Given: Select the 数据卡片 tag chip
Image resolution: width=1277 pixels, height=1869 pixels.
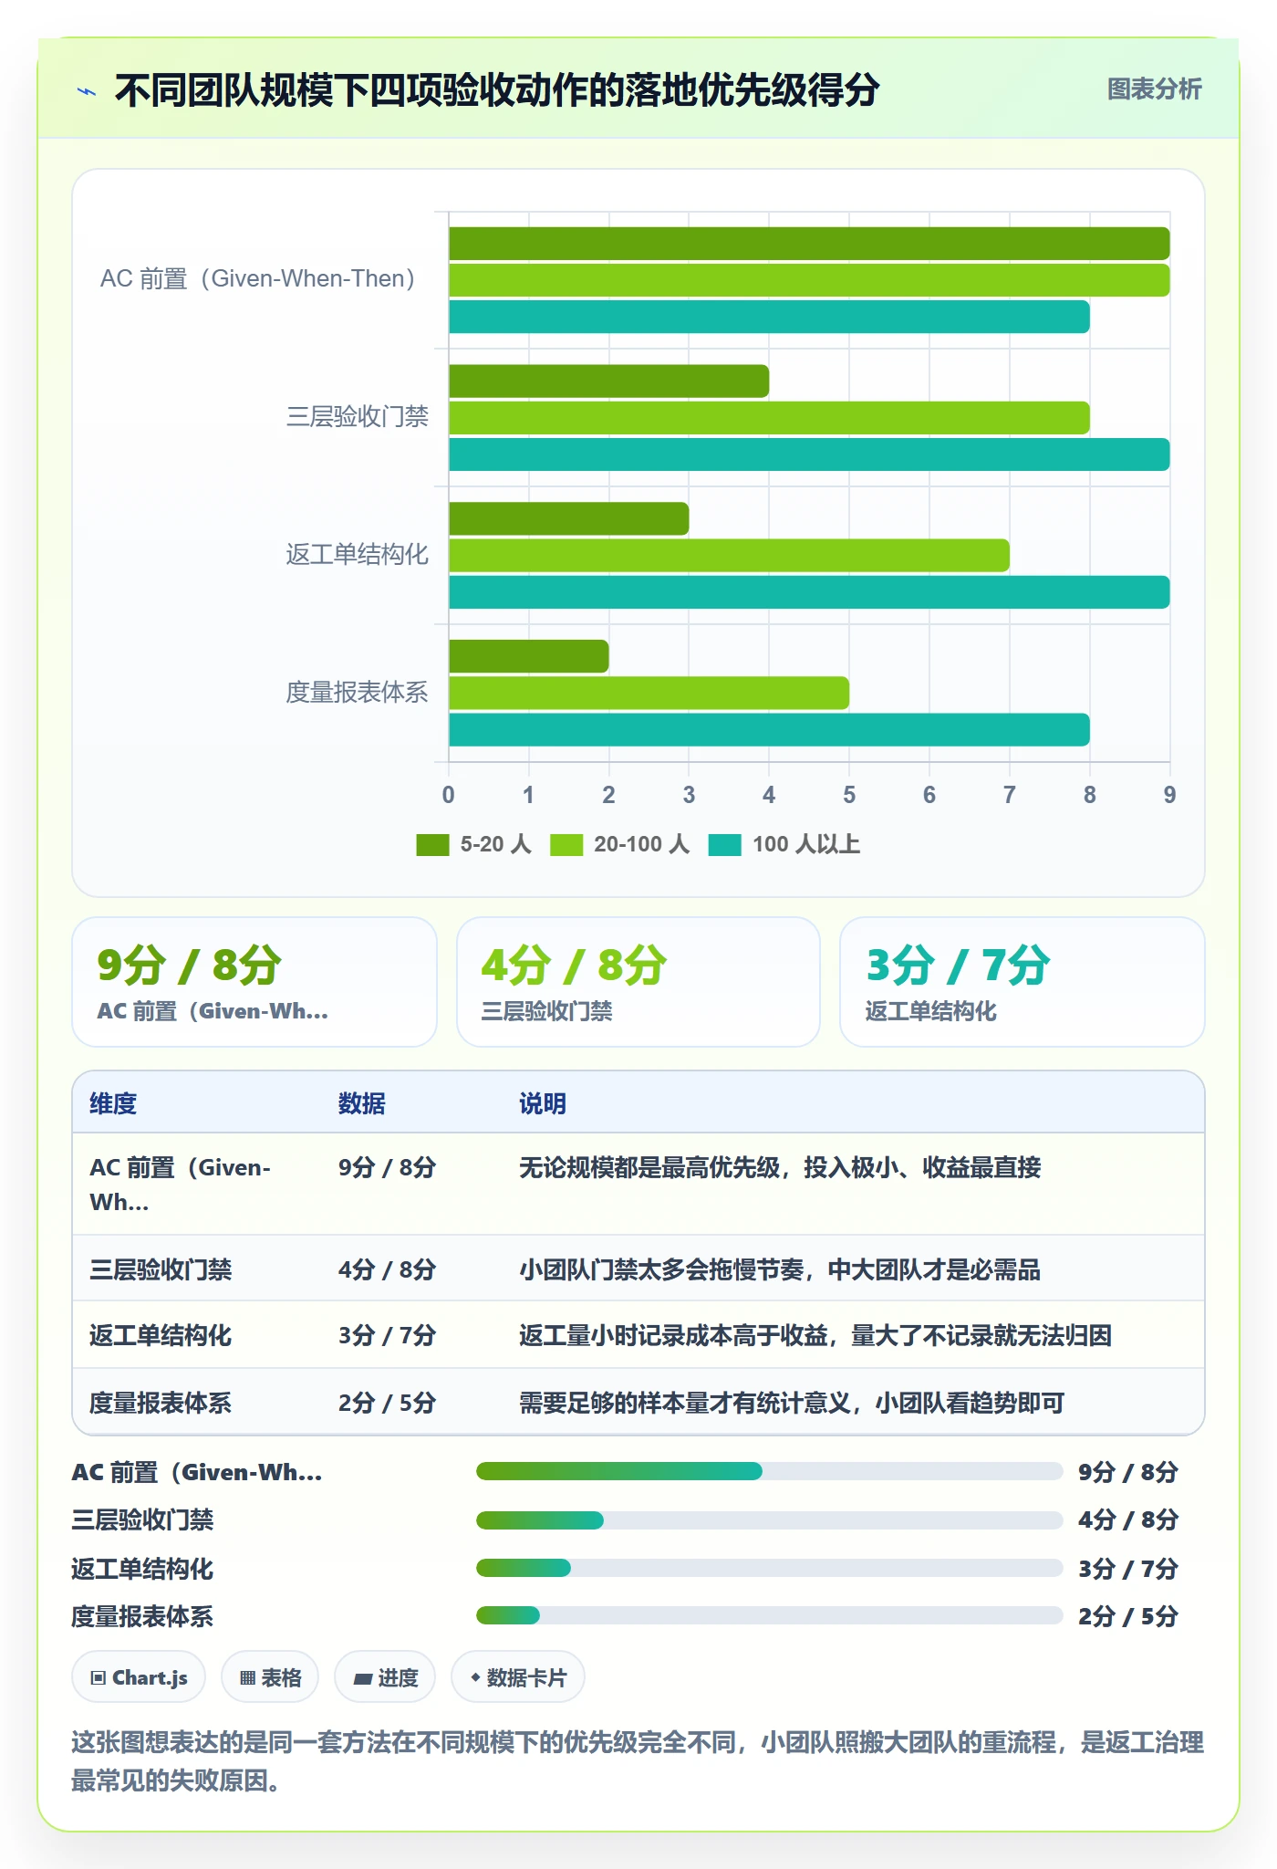Looking at the screenshot, I should point(518,1677).
